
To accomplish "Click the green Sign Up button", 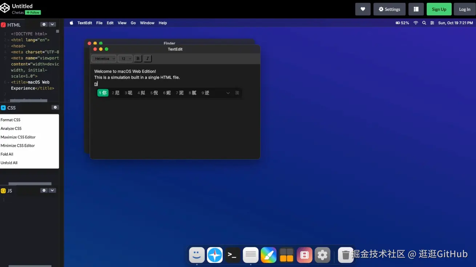I will 439,9.
